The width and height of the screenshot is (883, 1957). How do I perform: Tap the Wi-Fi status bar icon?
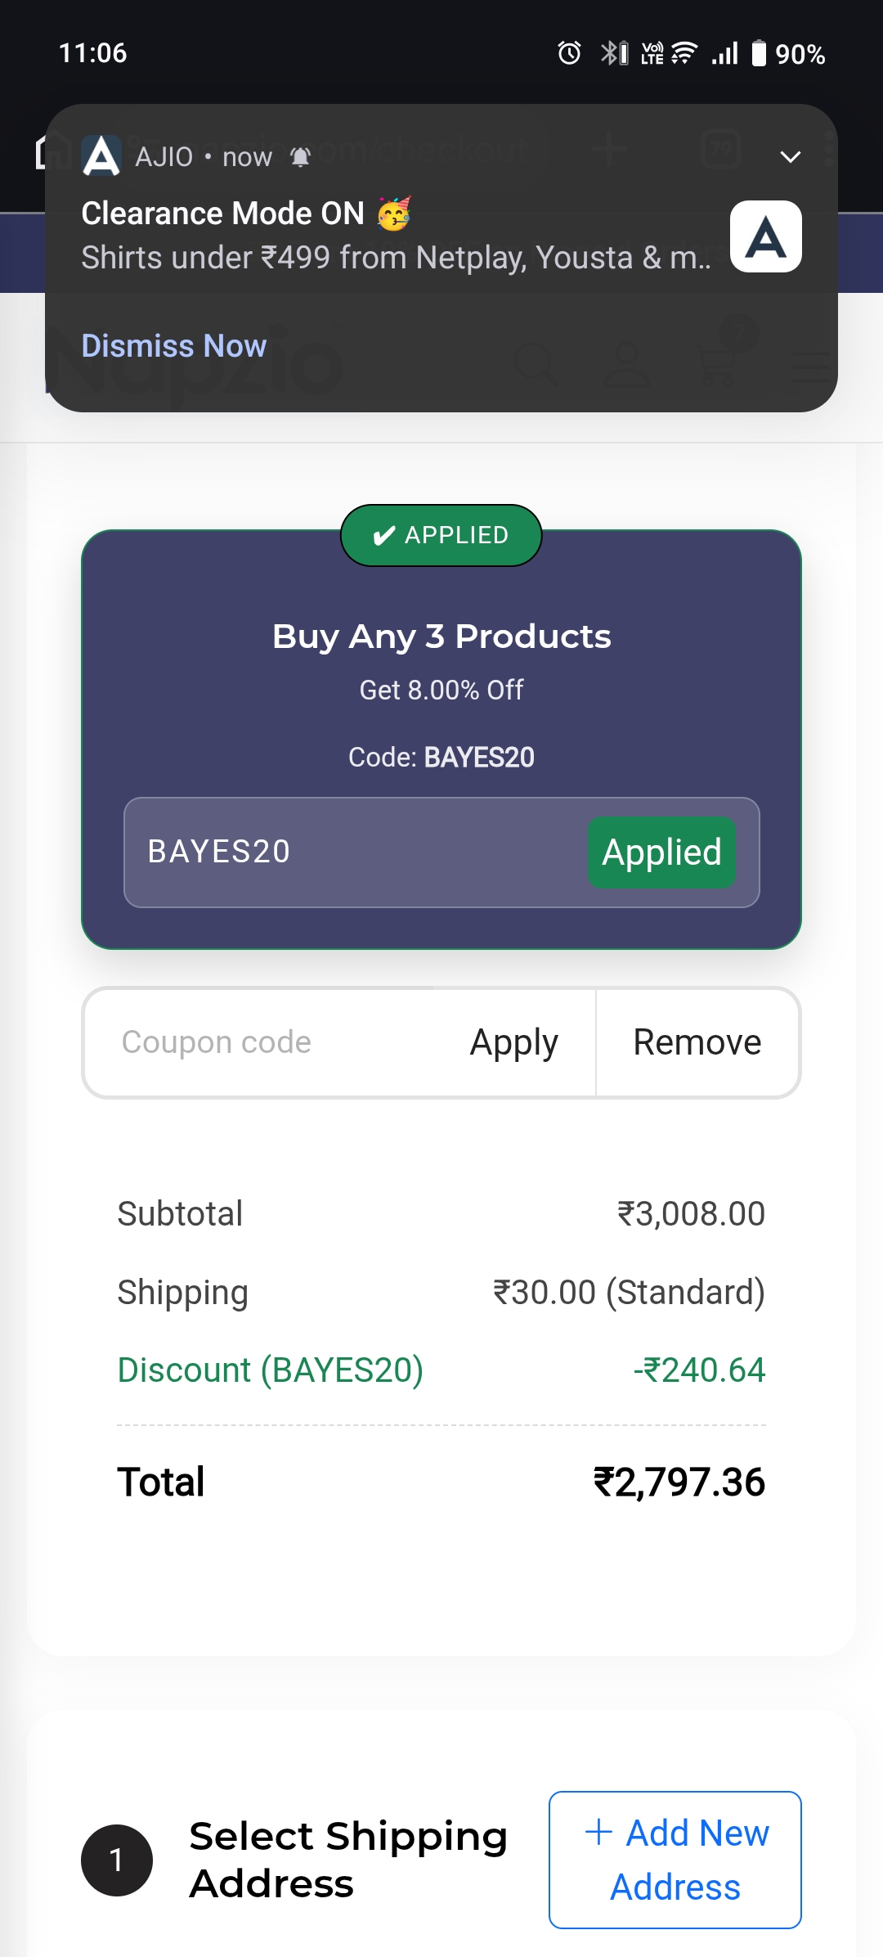[x=684, y=53]
